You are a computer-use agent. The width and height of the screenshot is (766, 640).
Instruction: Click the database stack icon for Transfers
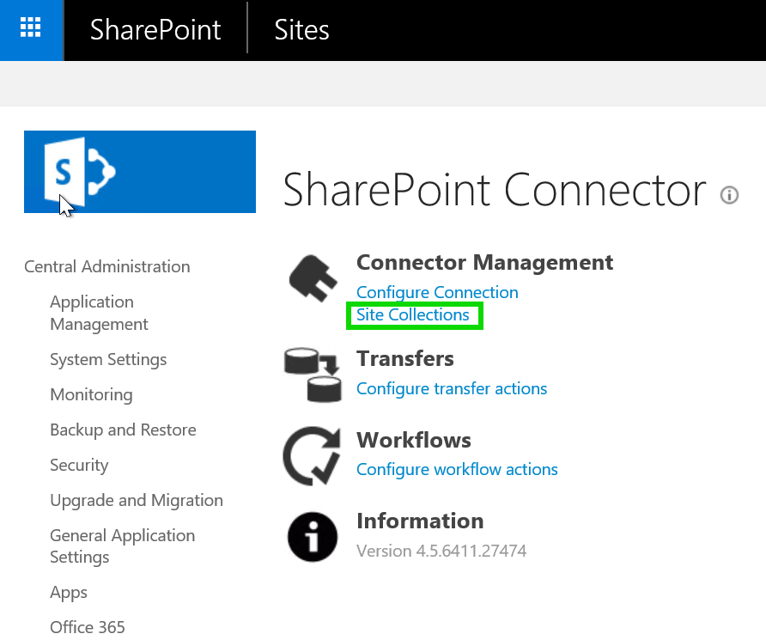click(x=313, y=375)
